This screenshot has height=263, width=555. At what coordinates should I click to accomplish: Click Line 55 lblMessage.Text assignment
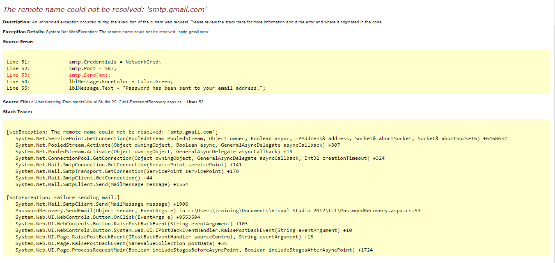coord(136,88)
